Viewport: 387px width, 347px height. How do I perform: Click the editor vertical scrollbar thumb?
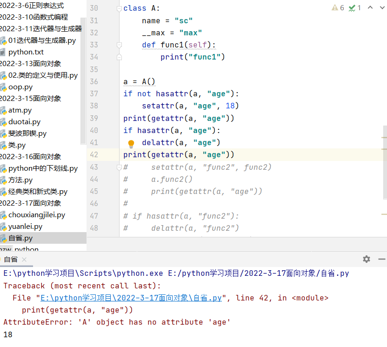385,162
